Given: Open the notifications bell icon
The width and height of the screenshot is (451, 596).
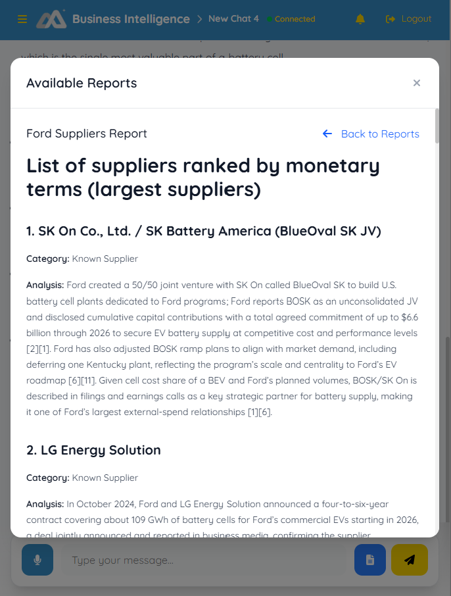Looking at the screenshot, I should click(x=360, y=19).
